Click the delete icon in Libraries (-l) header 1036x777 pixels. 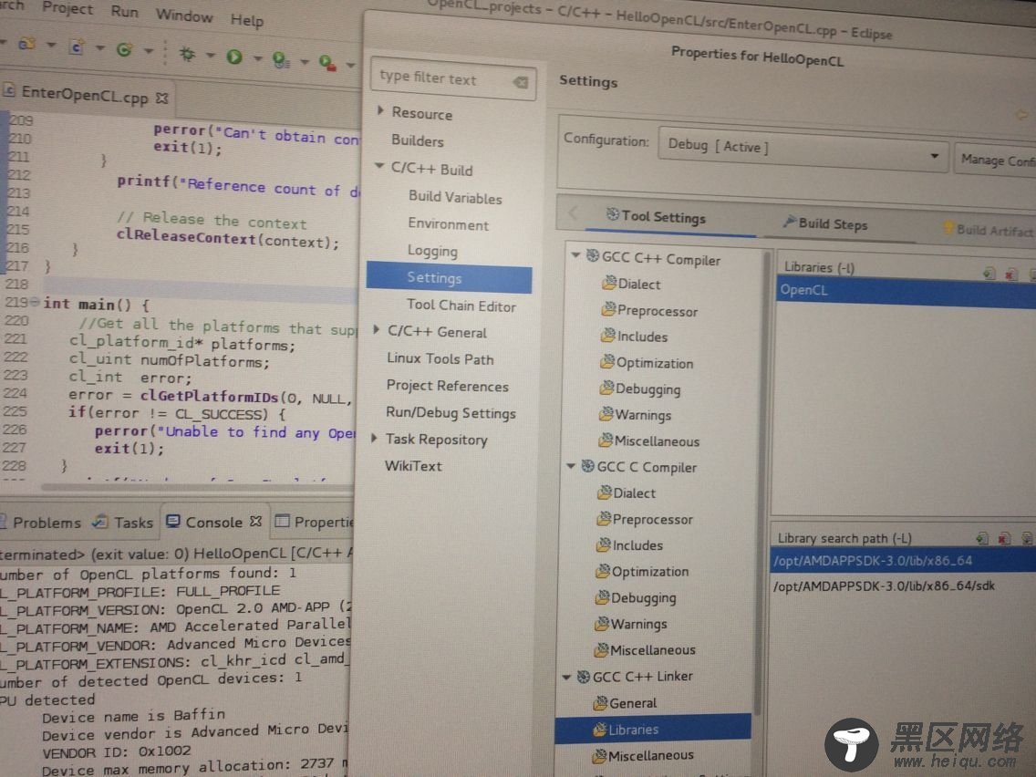1010,274
